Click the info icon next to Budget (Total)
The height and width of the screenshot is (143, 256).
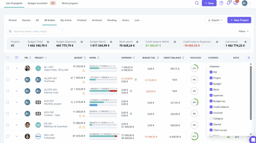coord(48,42)
